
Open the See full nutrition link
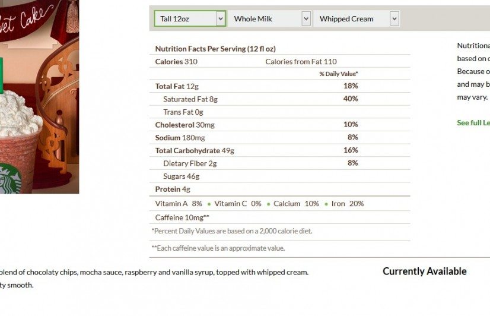(x=473, y=123)
